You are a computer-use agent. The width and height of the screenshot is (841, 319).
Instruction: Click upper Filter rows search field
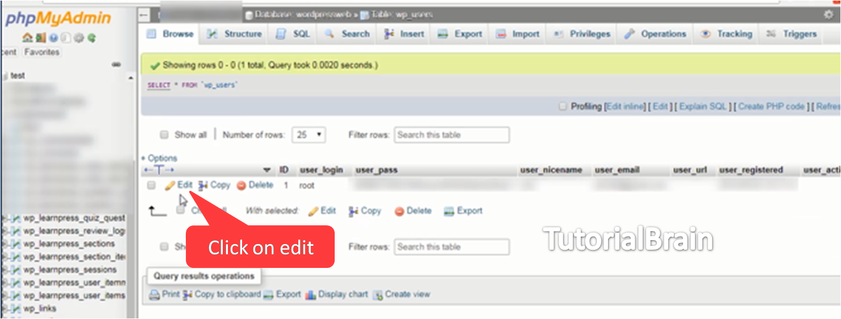452,135
